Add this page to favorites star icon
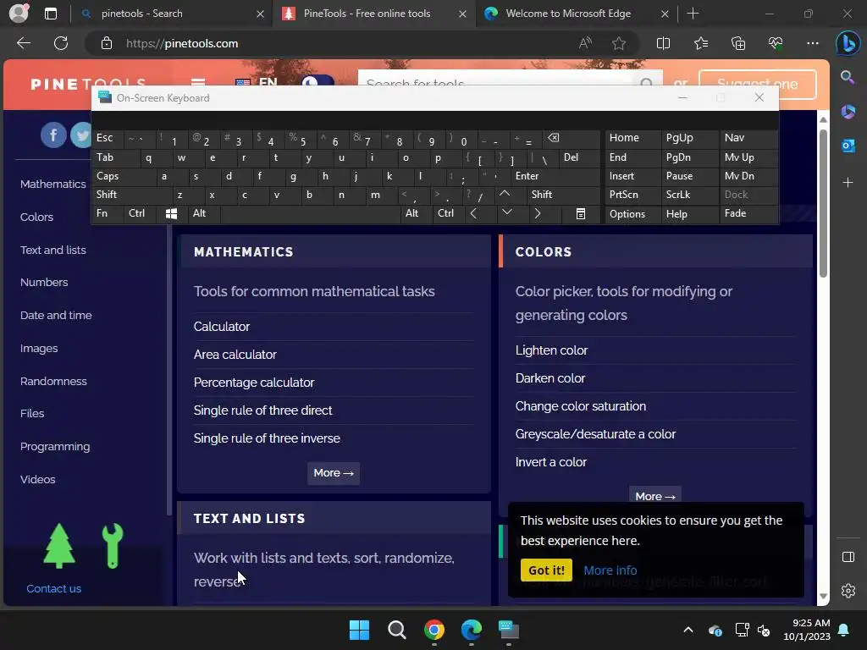The width and height of the screenshot is (867, 650). 619,43
